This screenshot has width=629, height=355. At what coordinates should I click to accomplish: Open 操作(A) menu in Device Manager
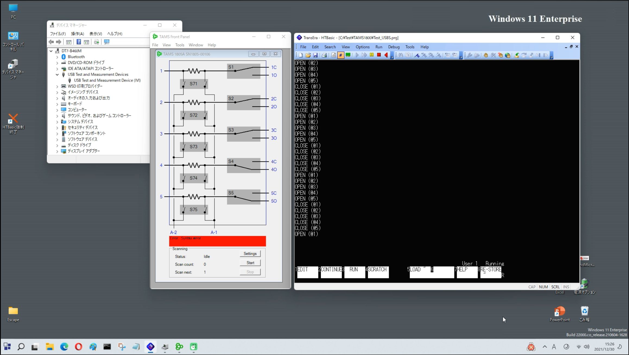click(77, 34)
